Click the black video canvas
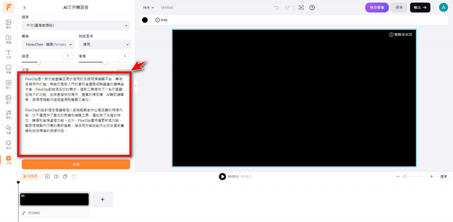Image resolution: width=453 pixels, height=222 pixels. click(294, 98)
